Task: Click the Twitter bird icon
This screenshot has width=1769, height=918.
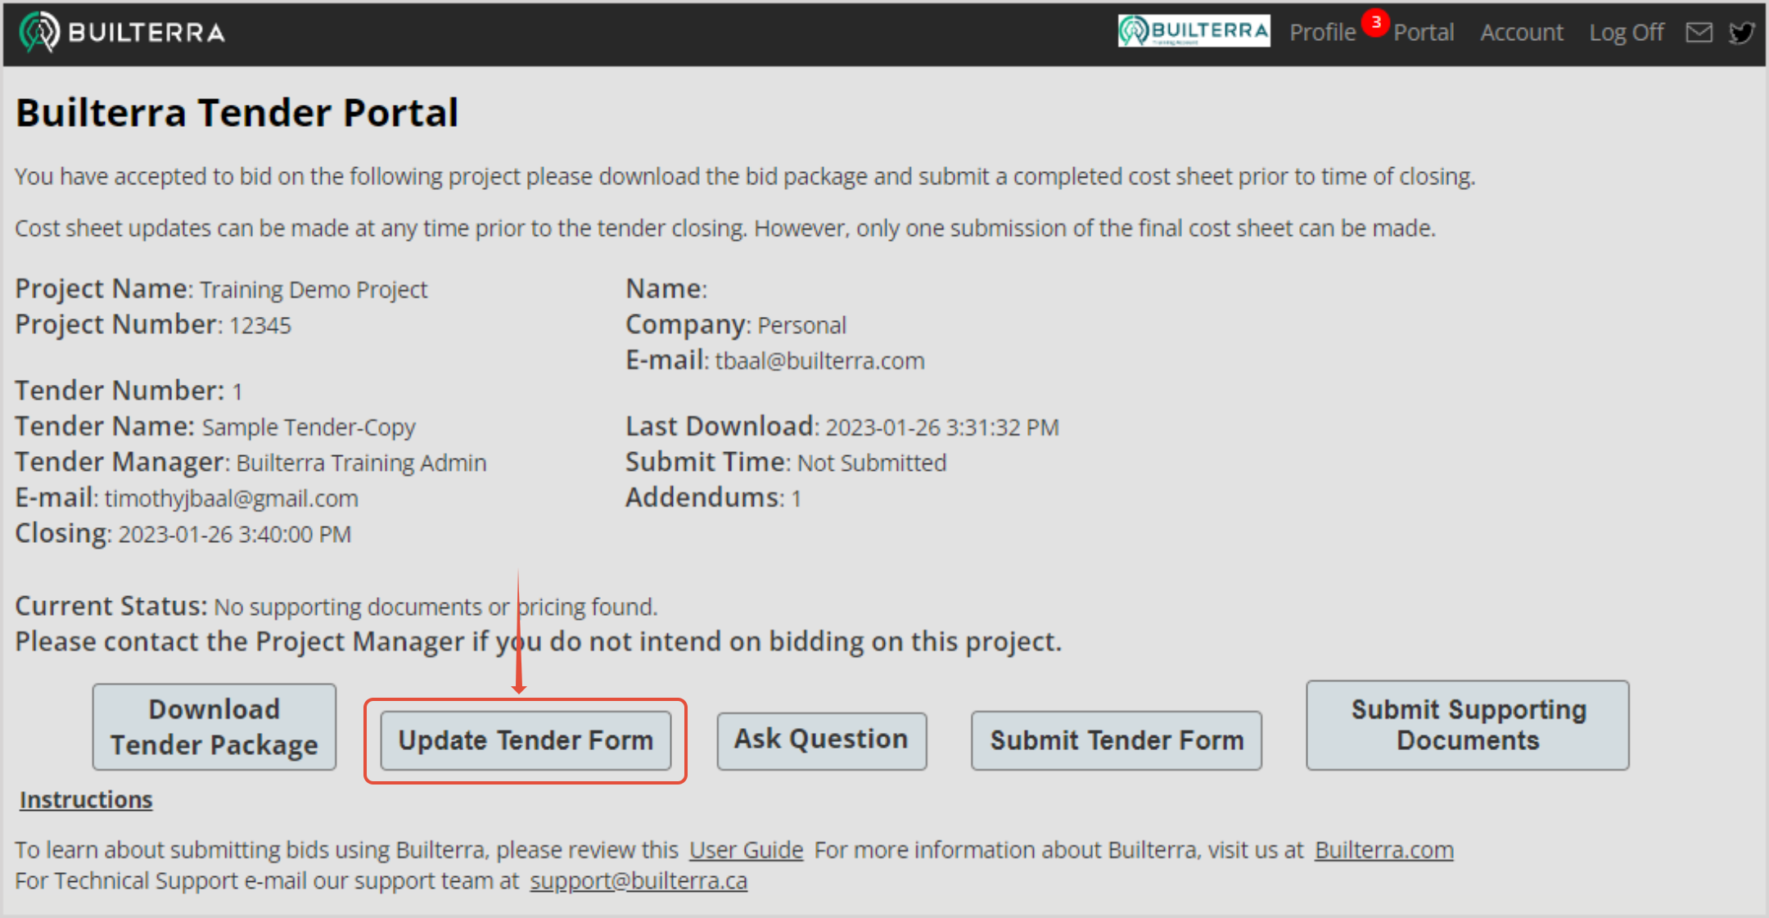Action: [1740, 33]
